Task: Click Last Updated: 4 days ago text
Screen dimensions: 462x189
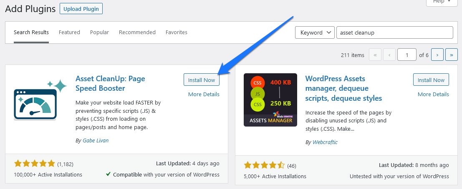Action: click(x=187, y=164)
